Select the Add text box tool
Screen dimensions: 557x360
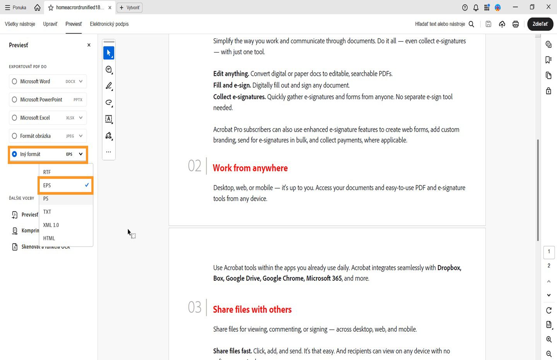tap(109, 119)
